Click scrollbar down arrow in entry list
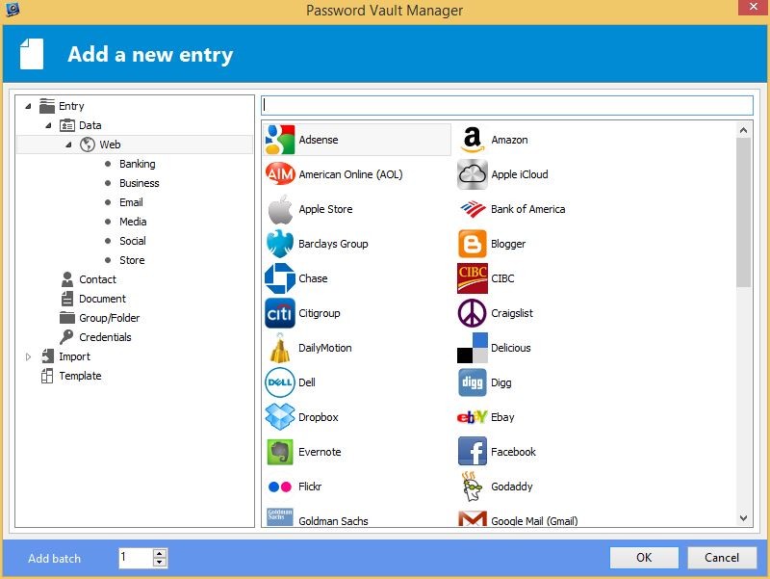Screen dimensions: 770x579 coord(743,518)
